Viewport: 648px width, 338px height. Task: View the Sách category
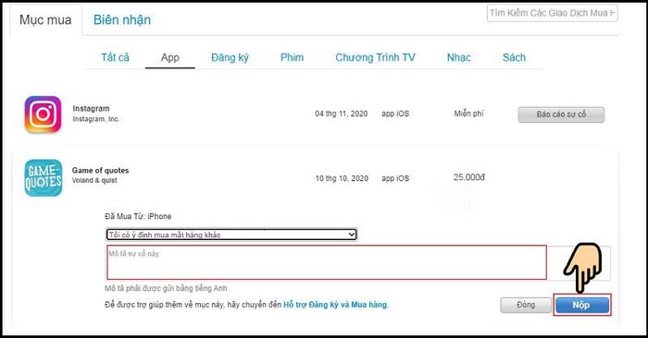click(x=514, y=57)
